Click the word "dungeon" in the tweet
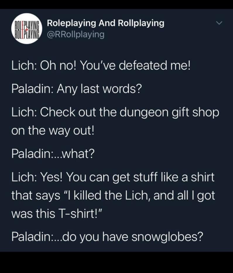This screenshot has width=233, height=273. point(144,113)
